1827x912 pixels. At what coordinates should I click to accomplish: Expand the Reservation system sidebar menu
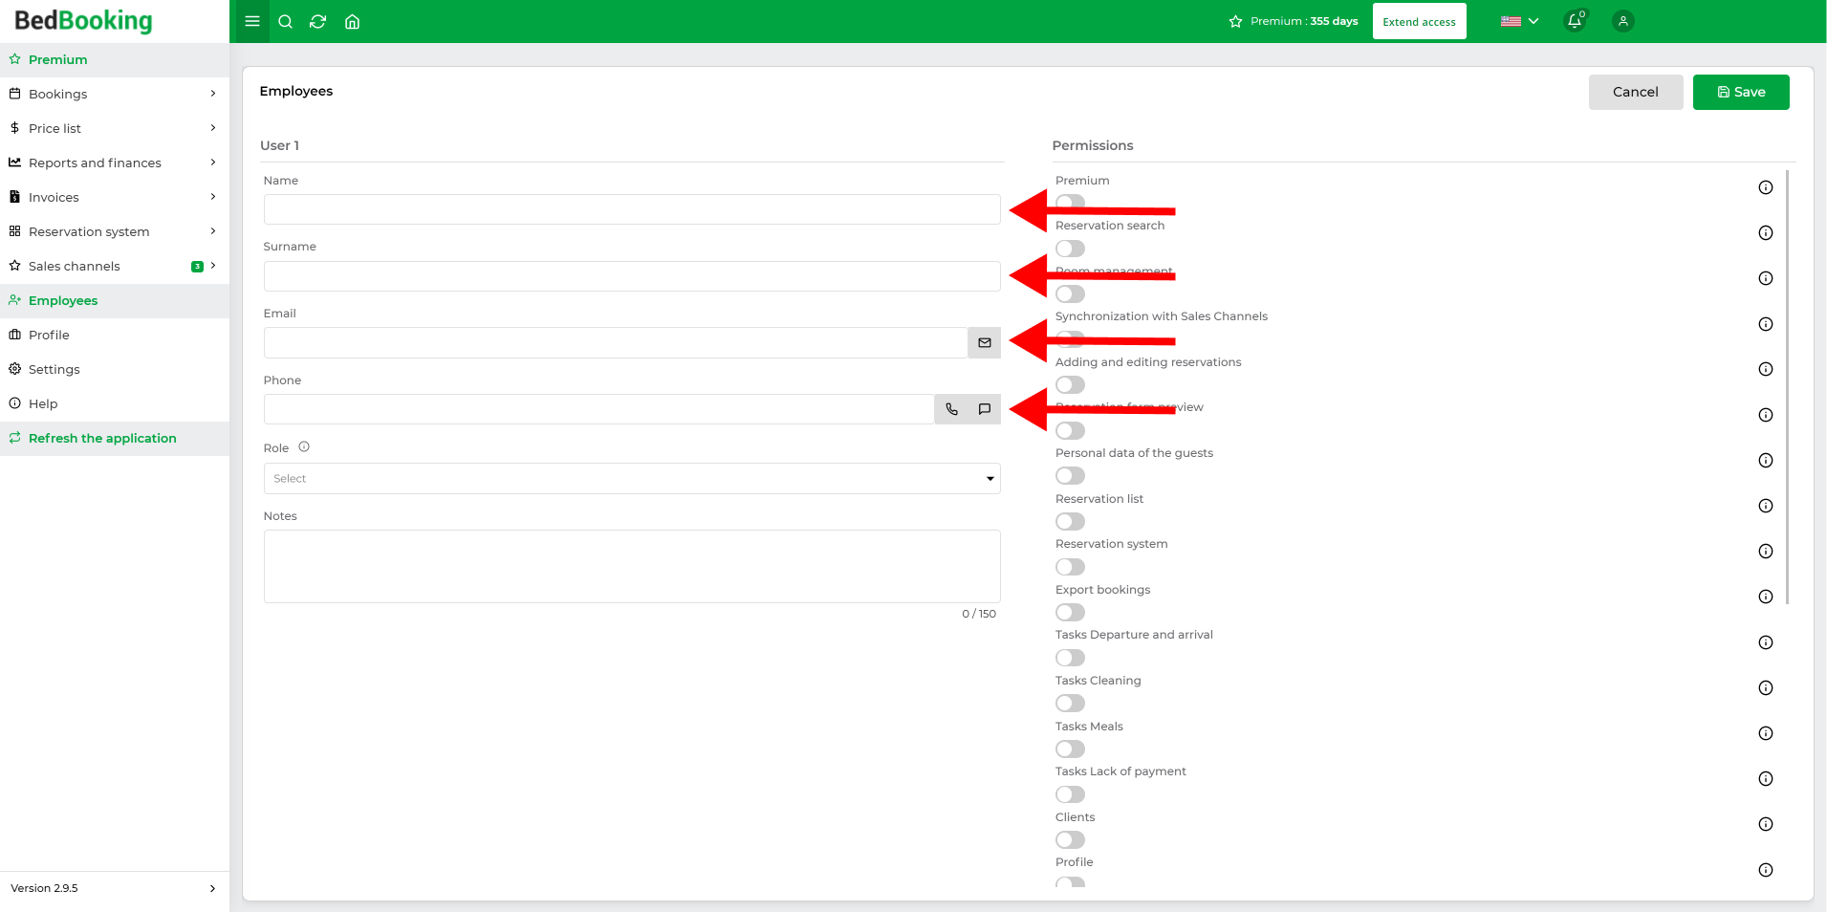[x=115, y=231]
